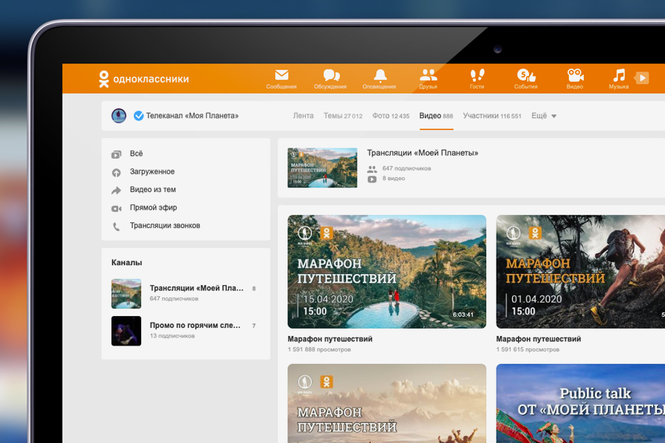Open sidebar channel Трансляции «Моей Пла…
This screenshot has height=443, width=665.
pos(197,288)
